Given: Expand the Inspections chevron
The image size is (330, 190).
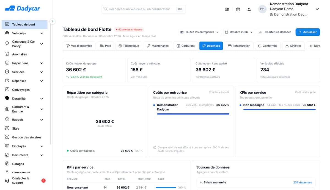Looking at the screenshot, I should click(42, 63).
